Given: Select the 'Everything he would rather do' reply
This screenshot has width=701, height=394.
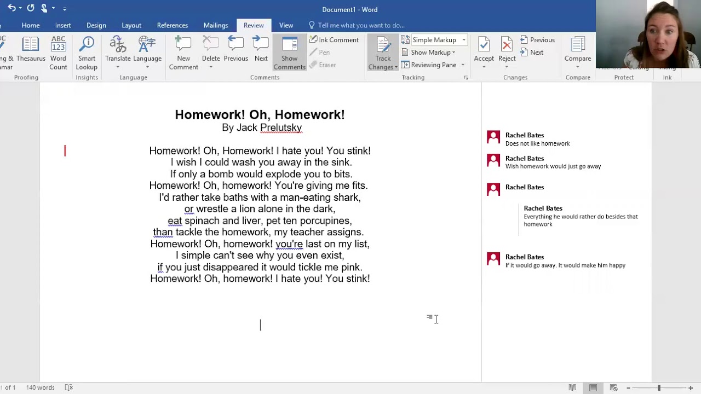Looking at the screenshot, I should click(x=581, y=220).
